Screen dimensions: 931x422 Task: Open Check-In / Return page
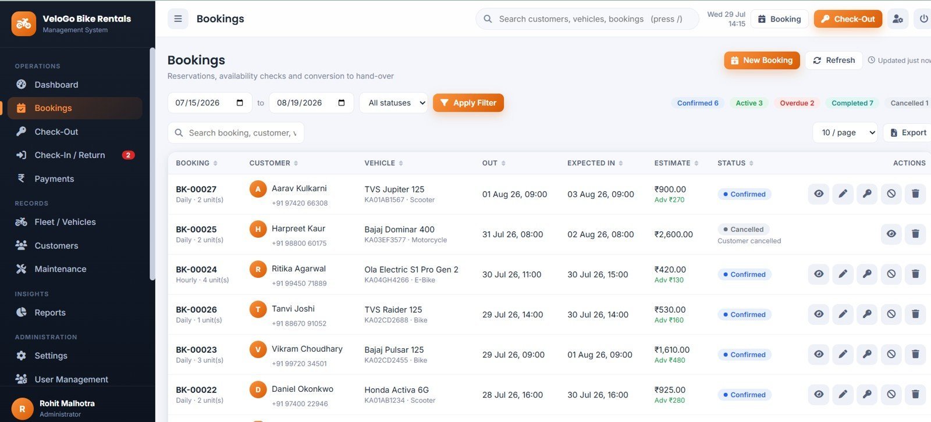[75, 155]
